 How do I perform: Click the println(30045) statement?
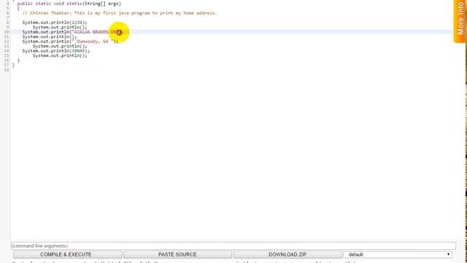point(56,51)
